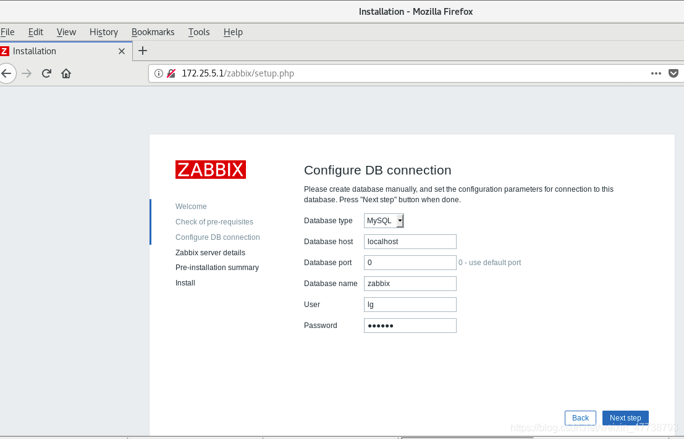
Task: Open the page actions three-dot menu
Action: 656,73
